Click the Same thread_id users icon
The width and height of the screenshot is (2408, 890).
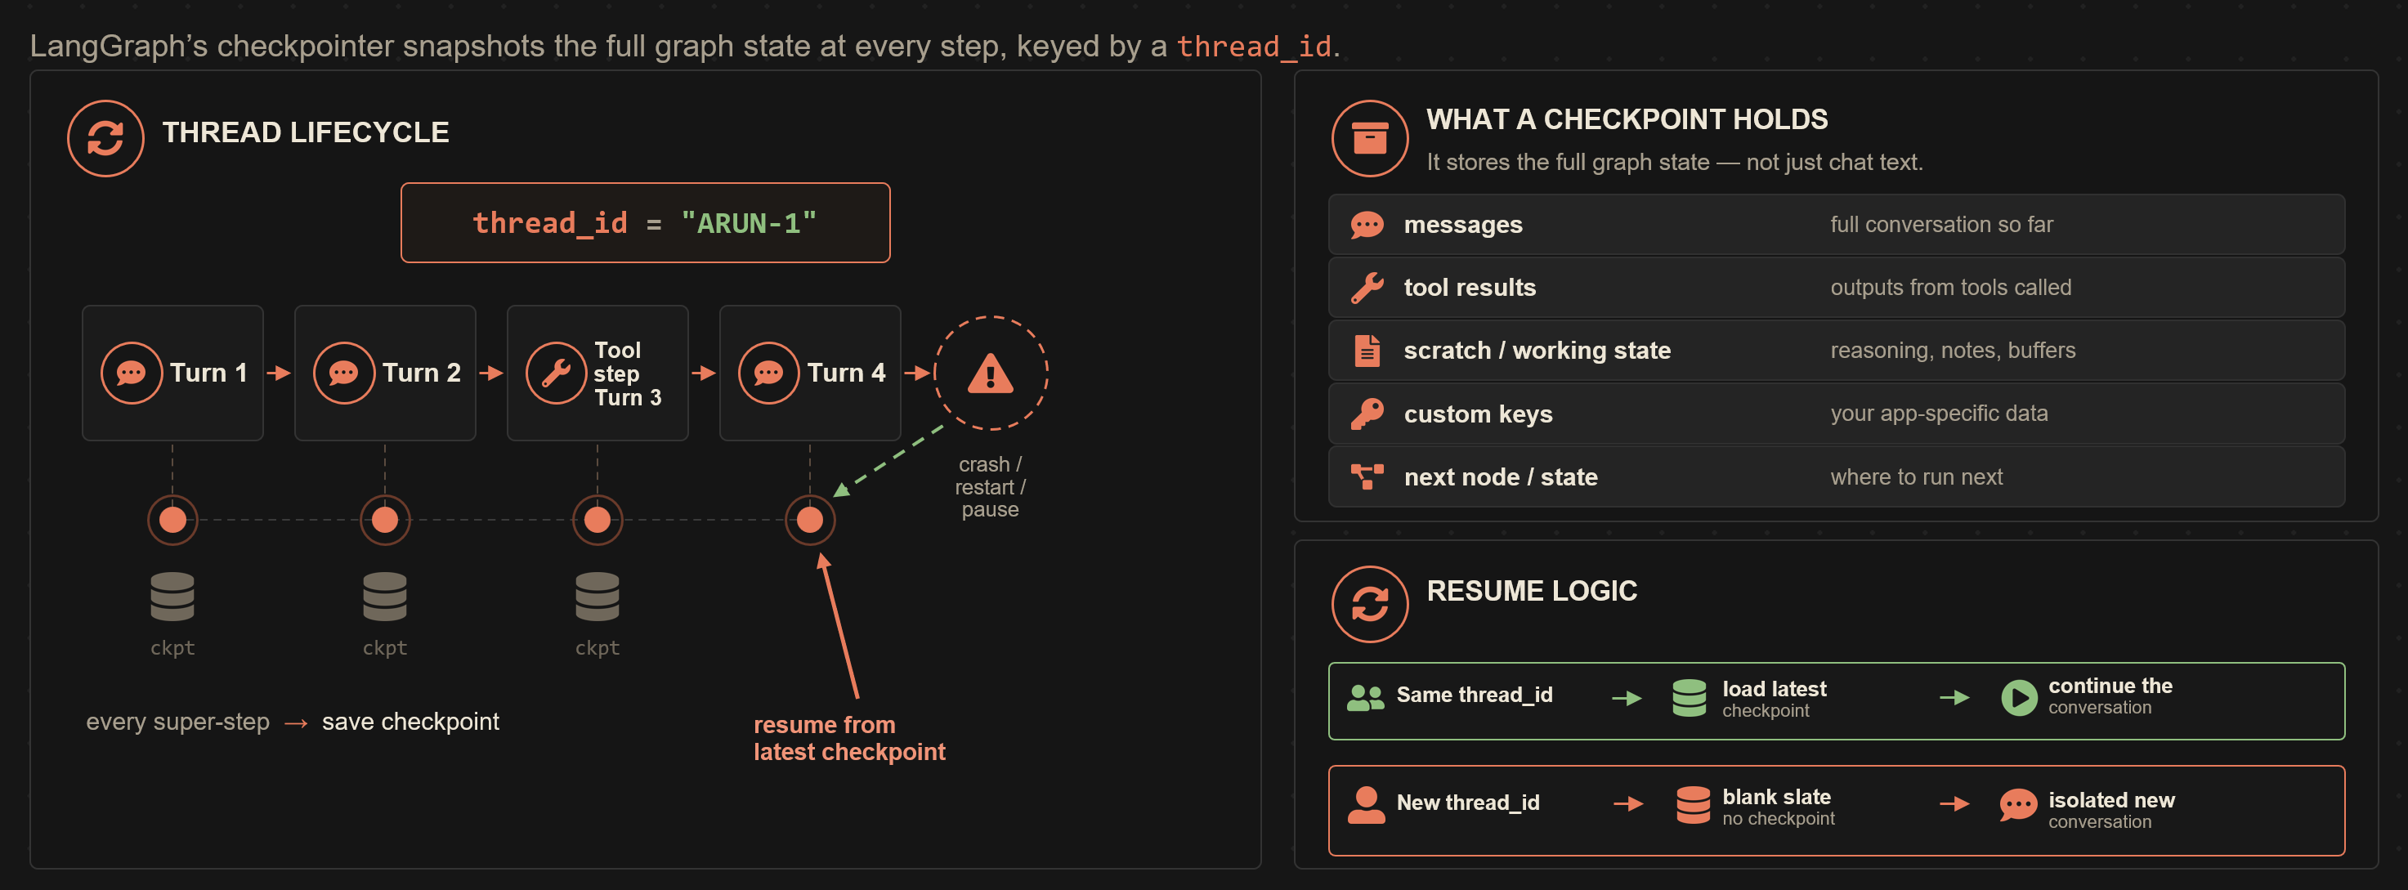pyautogui.click(x=1366, y=697)
